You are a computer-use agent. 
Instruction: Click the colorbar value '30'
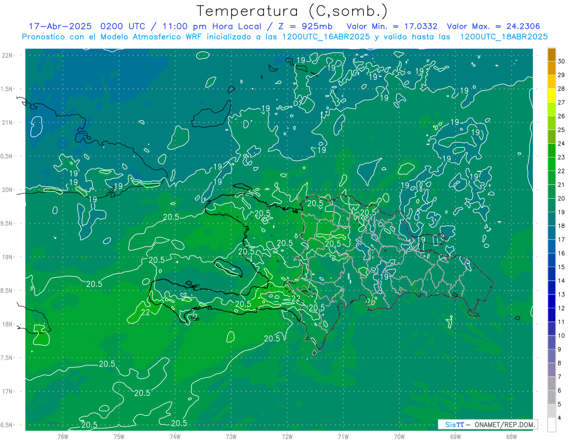tap(561, 61)
